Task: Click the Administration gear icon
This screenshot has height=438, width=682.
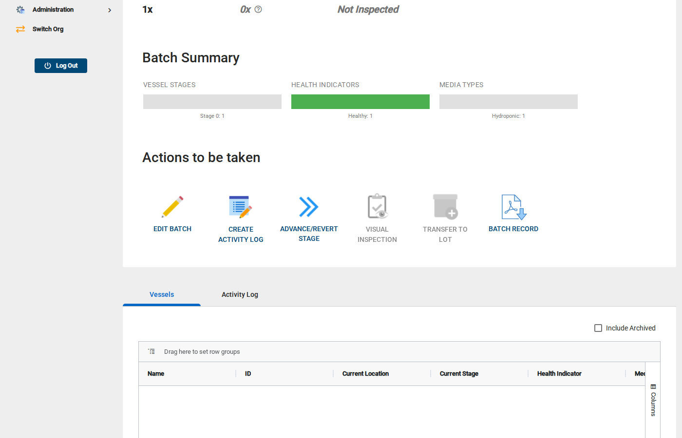Action: 20,10
